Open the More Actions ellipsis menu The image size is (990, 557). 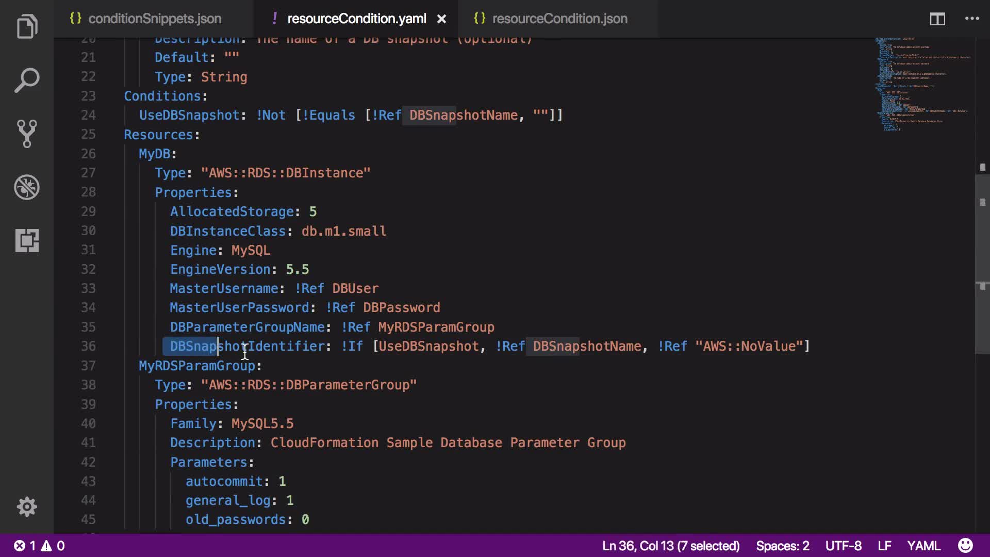(972, 19)
